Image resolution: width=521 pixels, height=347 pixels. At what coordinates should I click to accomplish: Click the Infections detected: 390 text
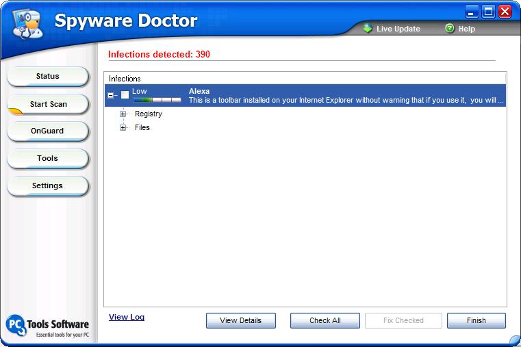point(159,55)
